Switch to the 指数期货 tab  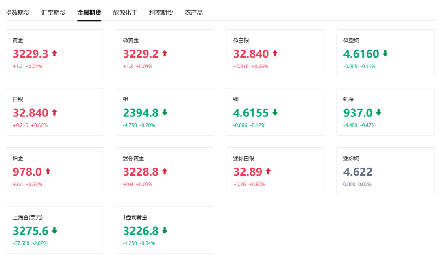(16, 12)
